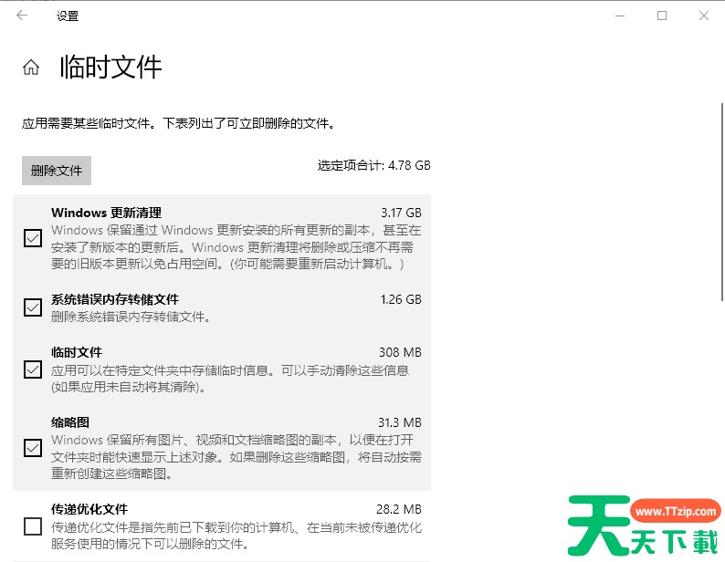Click the back arrow in title bar

[x=22, y=16]
